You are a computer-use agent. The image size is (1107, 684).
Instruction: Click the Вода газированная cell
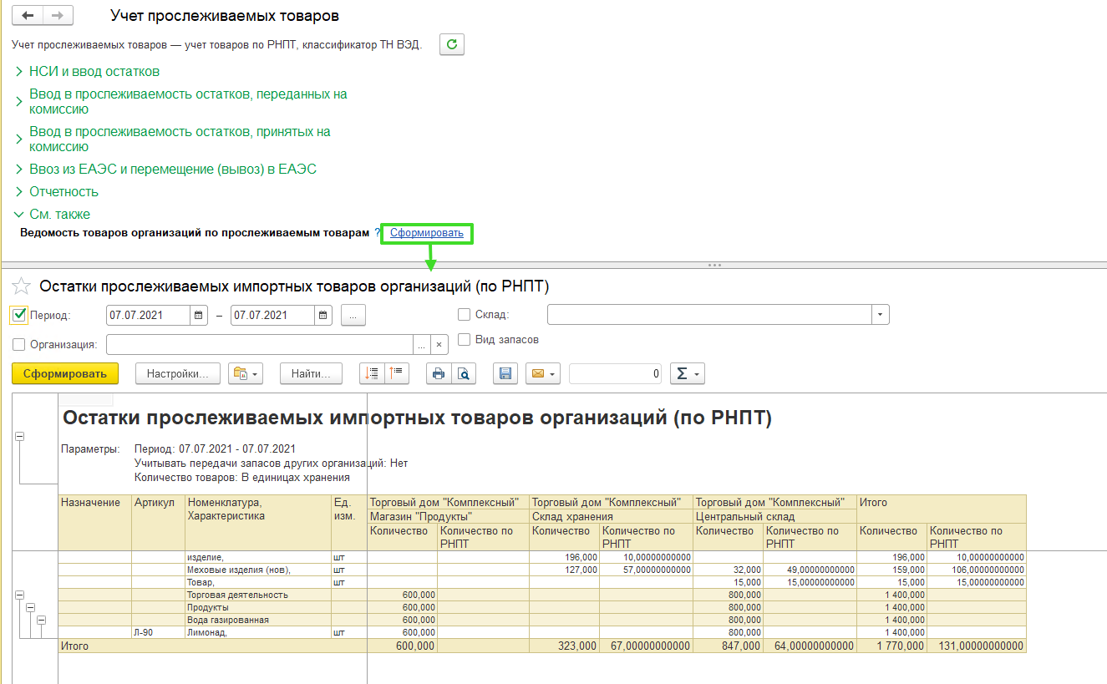[x=258, y=621]
